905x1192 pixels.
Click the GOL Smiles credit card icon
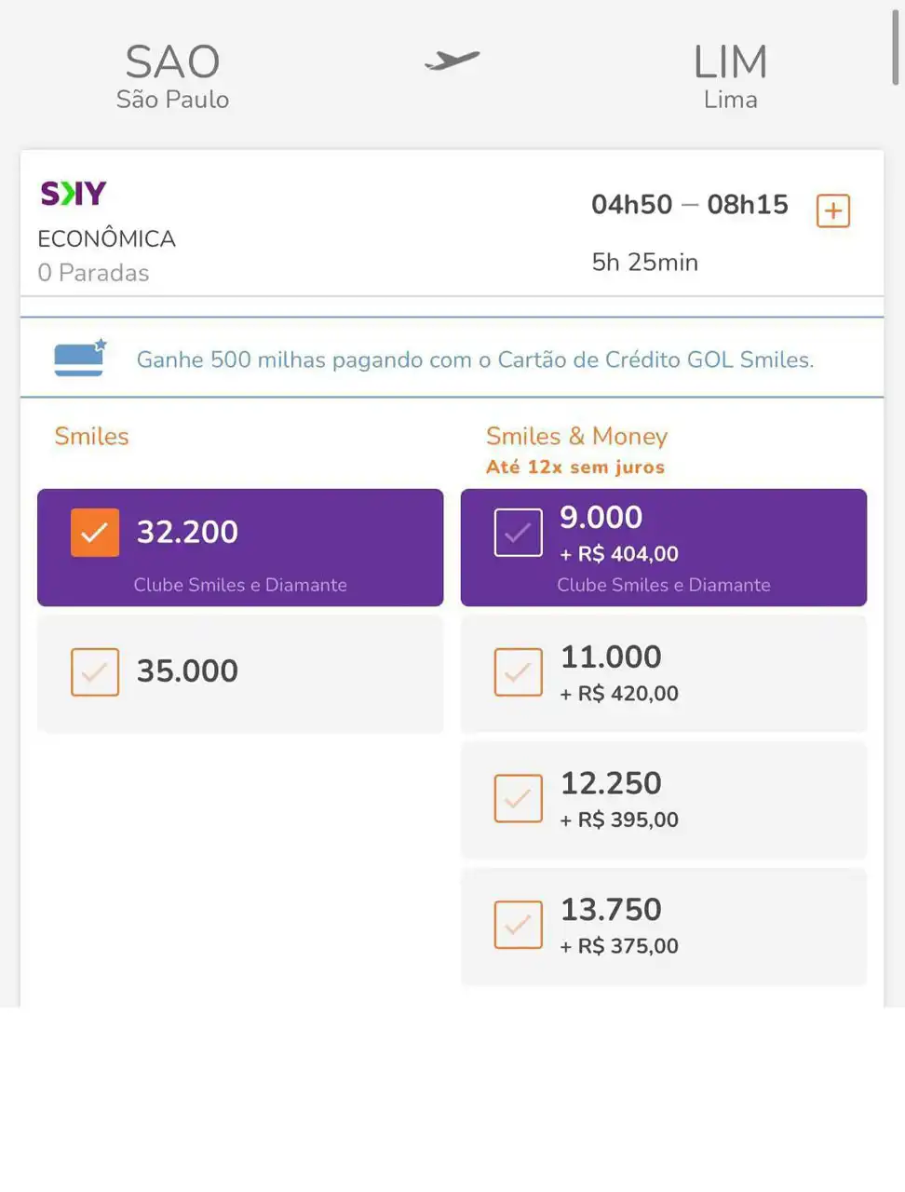[80, 359]
